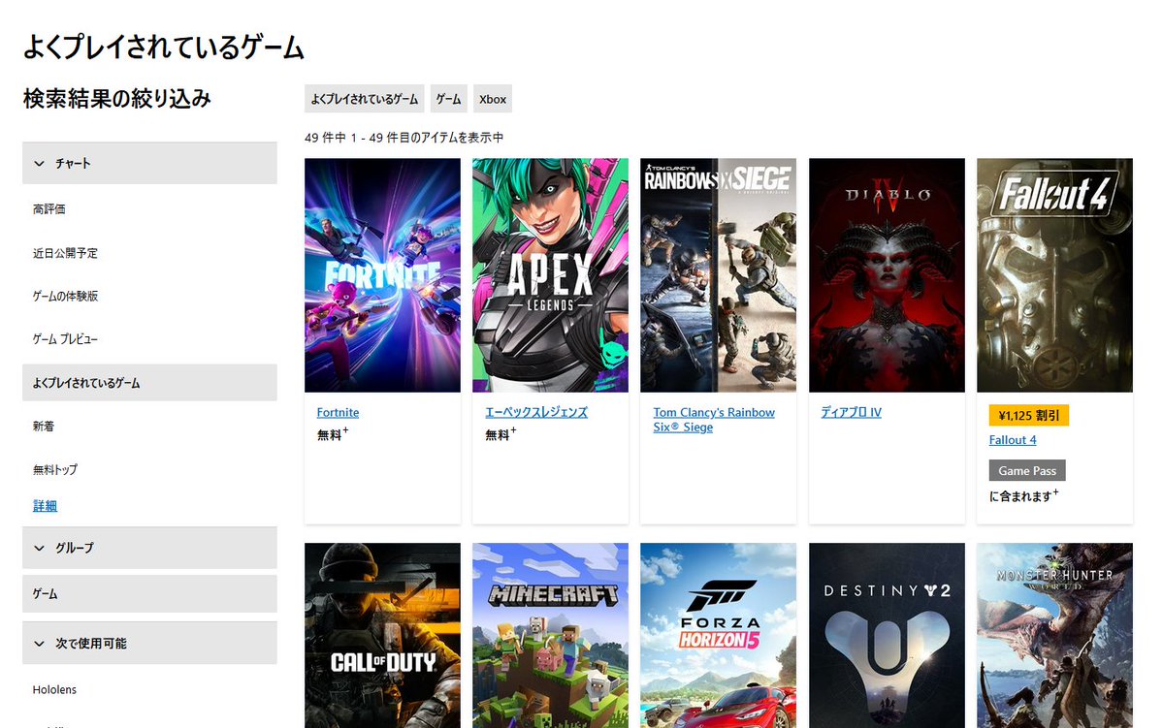Follow the エーペックスレジェンズ title link
Screen dimensions: 1163x728
tap(536, 412)
